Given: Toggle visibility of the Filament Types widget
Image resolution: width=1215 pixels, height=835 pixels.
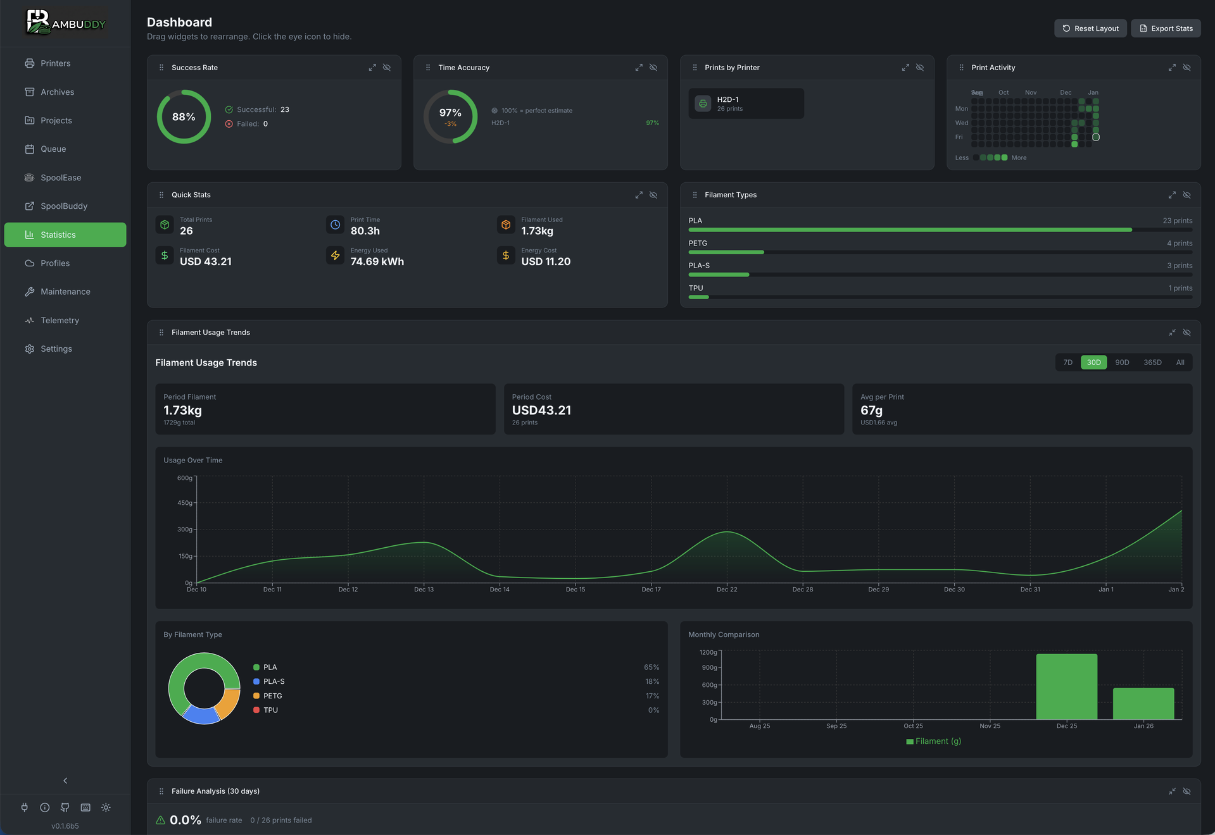Looking at the screenshot, I should click(1187, 195).
